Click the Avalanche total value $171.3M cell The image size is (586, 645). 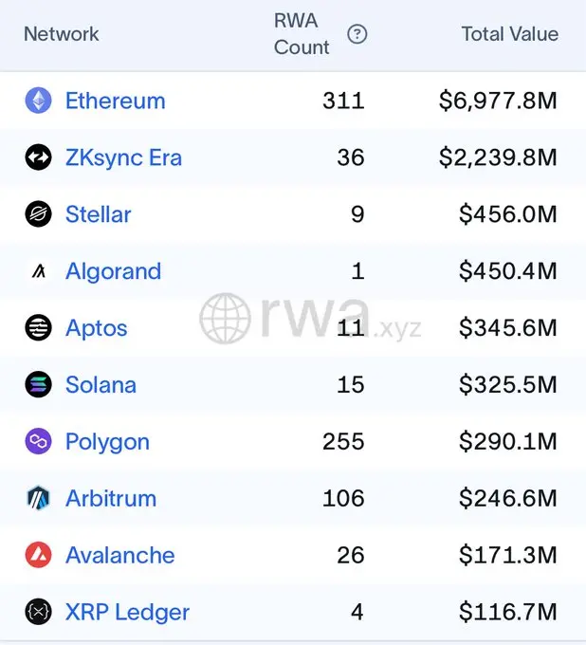[x=507, y=556]
